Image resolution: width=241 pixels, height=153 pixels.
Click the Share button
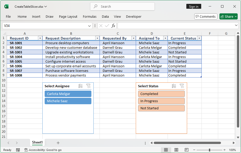(228, 16)
